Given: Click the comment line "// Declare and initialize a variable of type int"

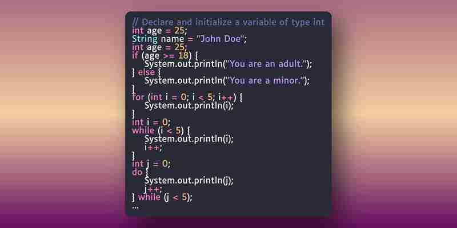Looking at the screenshot, I should [228, 22].
